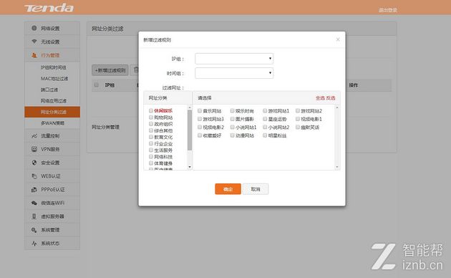
Task: Click the 系统状态 pulse icon
Action: click(x=34, y=244)
